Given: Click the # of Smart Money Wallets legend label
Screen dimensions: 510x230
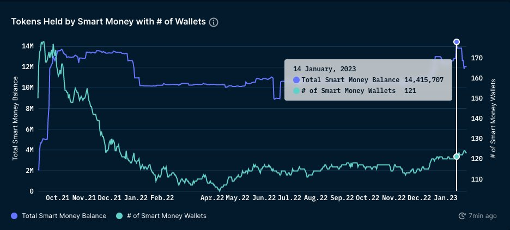Looking at the screenshot, I should 167,216.
